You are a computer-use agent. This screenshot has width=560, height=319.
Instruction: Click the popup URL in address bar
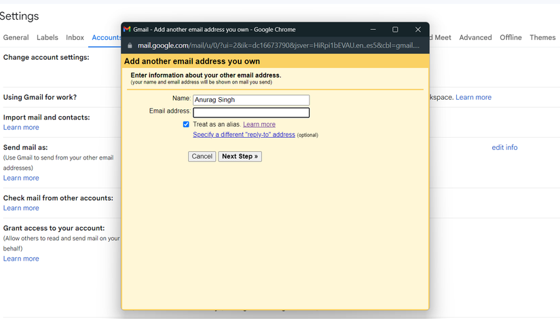(278, 45)
